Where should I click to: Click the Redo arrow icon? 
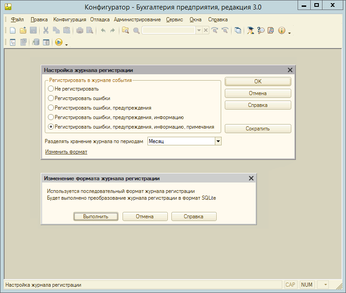pos(113,30)
